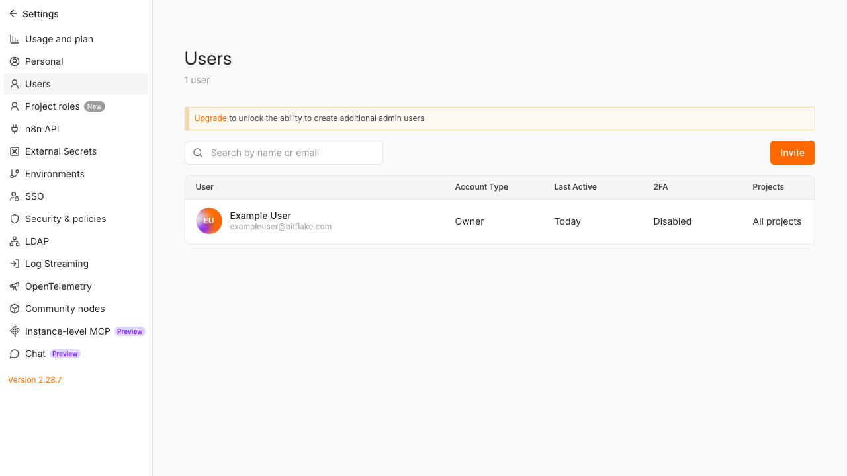The image size is (847, 476).
Task: Click the Community nodes cube icon
Action: [x=15, y=309]
